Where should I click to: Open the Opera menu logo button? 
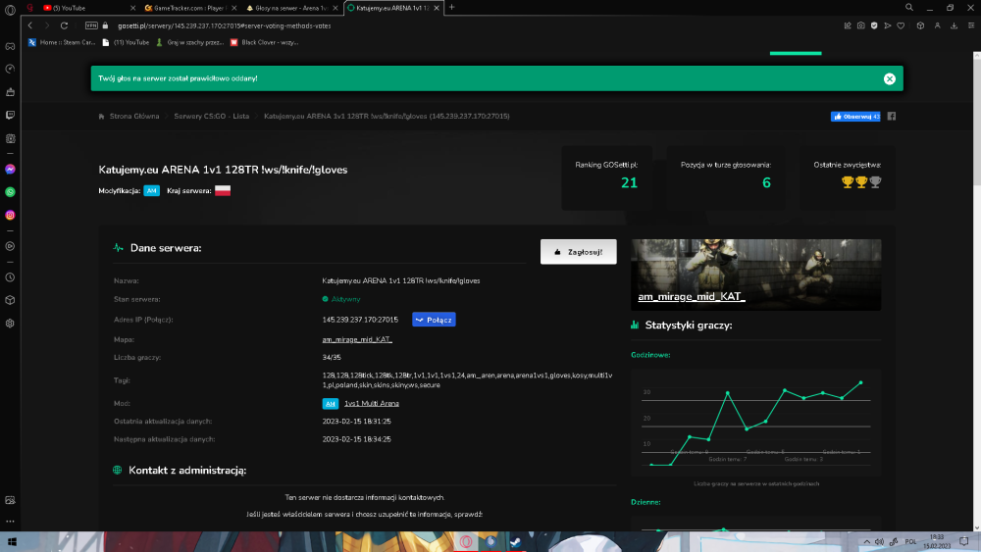pyautogui.click(x=10, y=10)
